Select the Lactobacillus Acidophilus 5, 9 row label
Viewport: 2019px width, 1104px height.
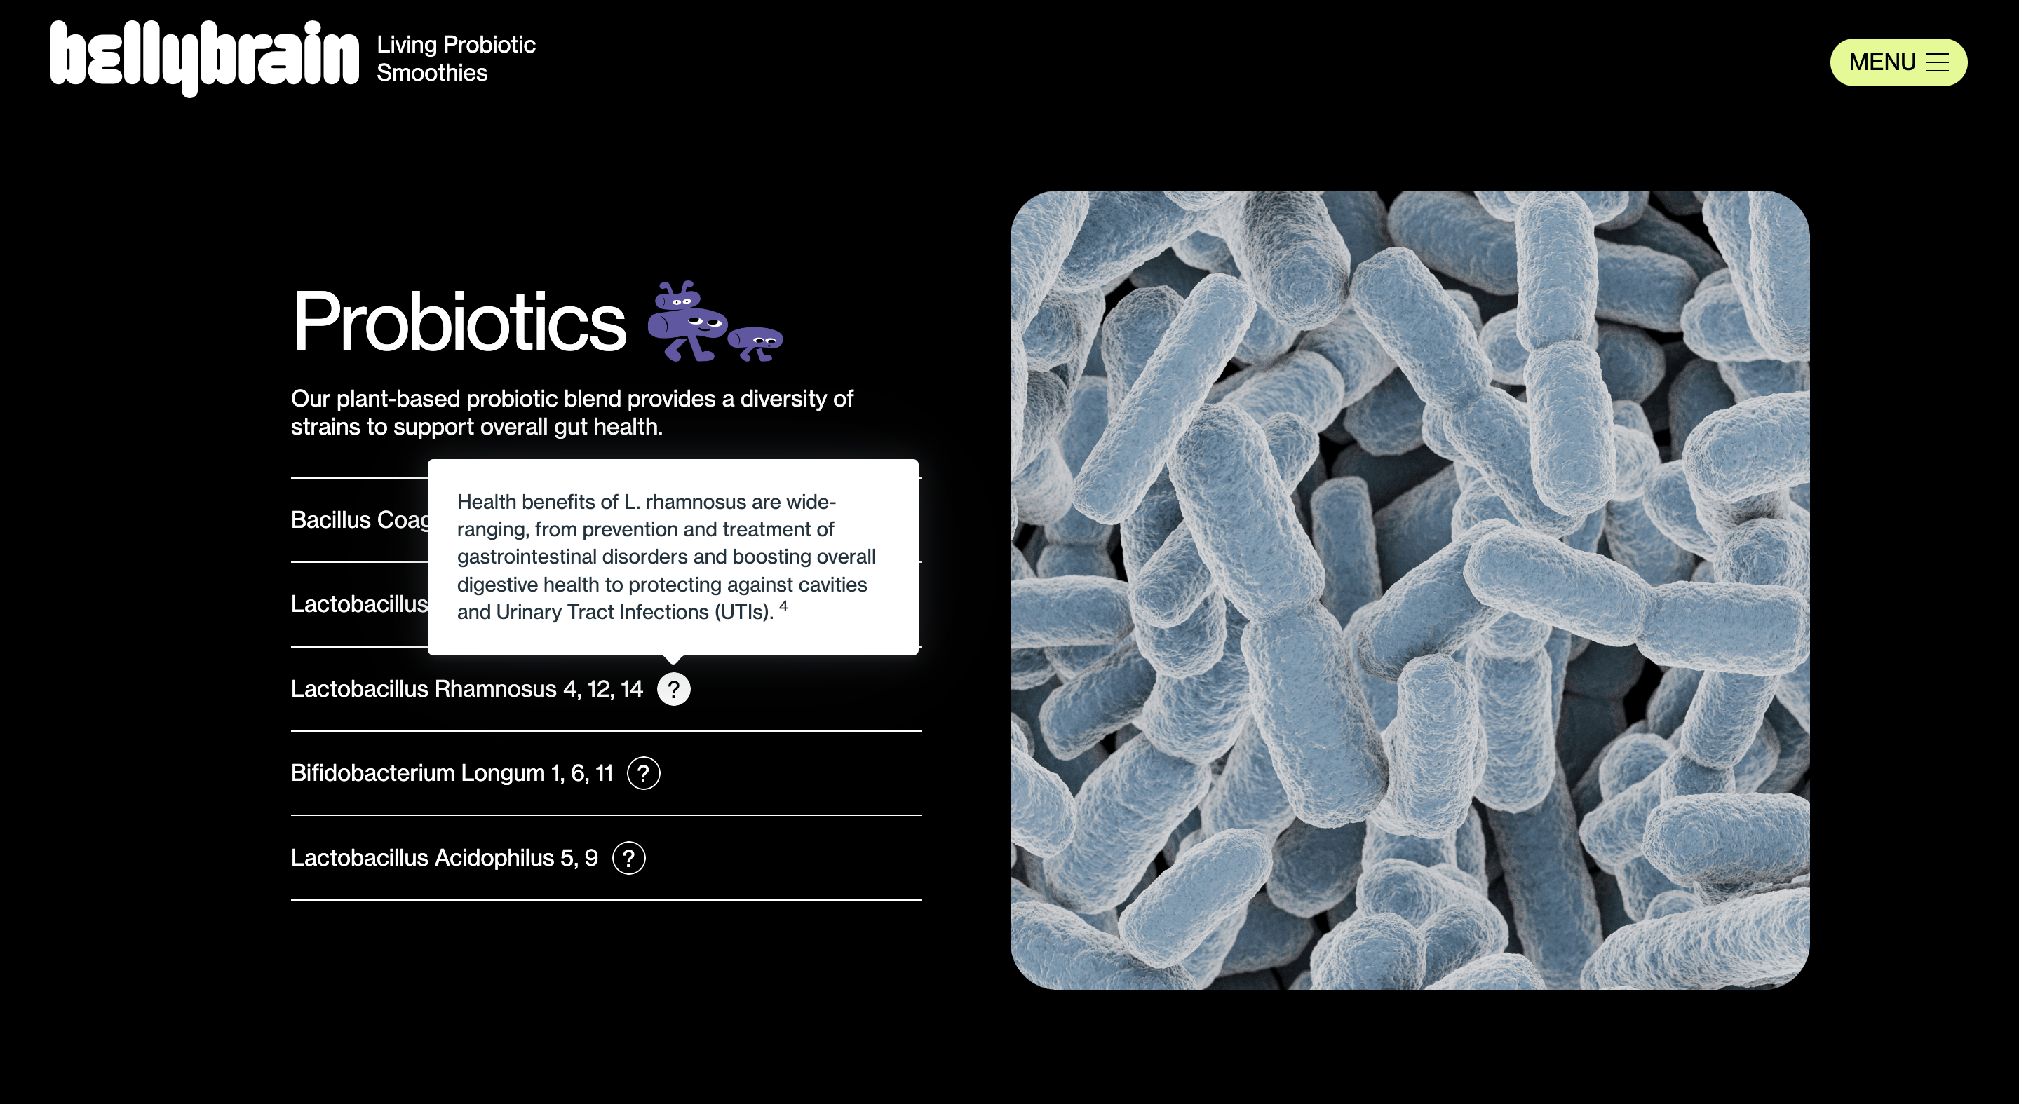pyautogui.click(x=444, y=858)
